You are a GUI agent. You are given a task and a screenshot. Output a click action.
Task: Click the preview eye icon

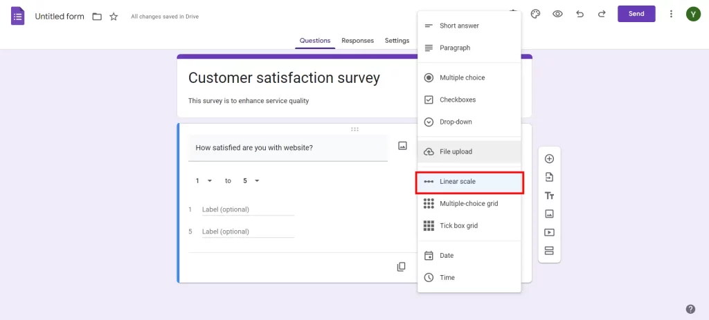[x=557, y=14]
